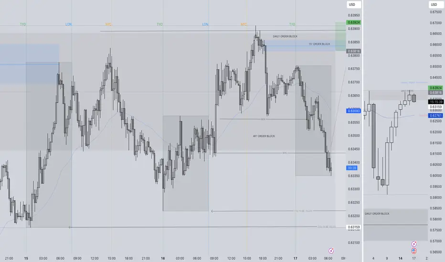The width and height of the screenshot is (445, 262).
Task: Select the 0.60000 label on daily price scale
Action: click(x=435, y=176)
